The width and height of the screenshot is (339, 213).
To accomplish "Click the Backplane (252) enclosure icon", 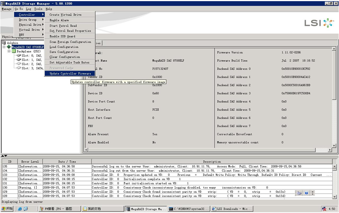I will pyautogui.click(x=14, y=51).
